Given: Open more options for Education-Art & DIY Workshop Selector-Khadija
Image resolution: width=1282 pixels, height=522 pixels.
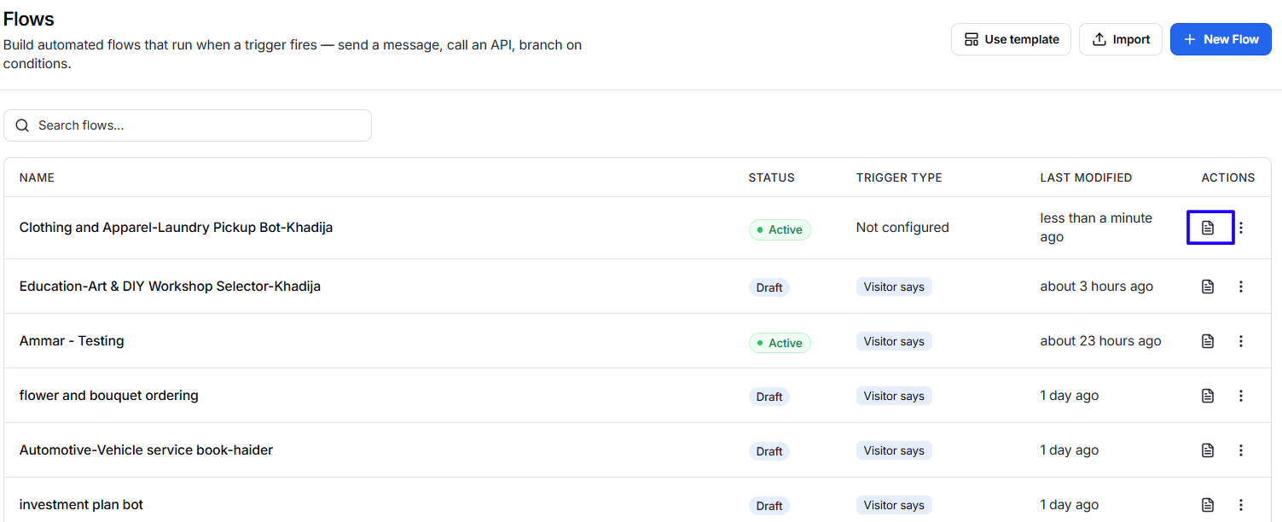Looking at the screenshot, I should pyautogui.click(x=1241, y=287).
